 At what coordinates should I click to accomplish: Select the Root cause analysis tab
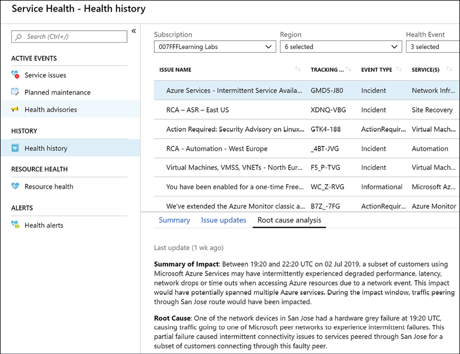289,220
